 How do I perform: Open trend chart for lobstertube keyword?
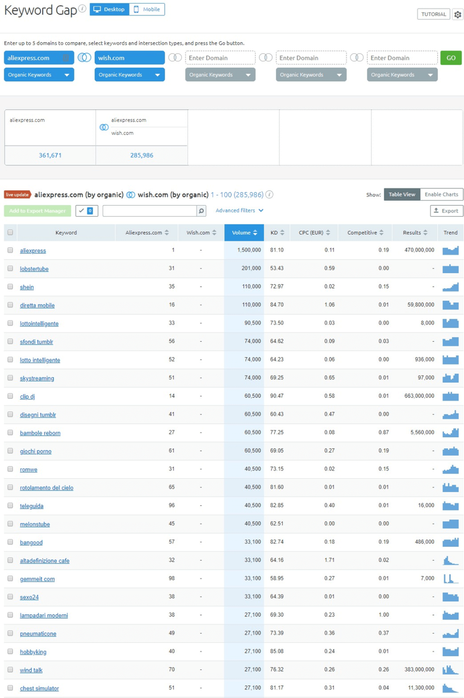(x=450, y=268)
